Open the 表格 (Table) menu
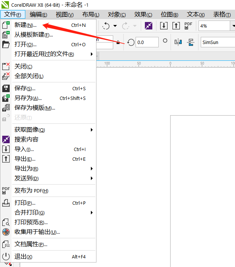Screen dimensions: 235x267 pos(222,14)
